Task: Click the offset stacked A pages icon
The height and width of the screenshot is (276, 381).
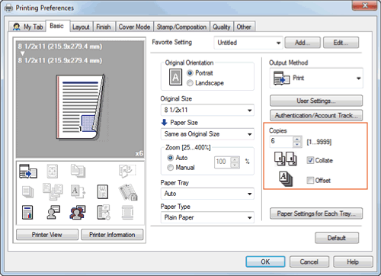Action: coord(286,178)
